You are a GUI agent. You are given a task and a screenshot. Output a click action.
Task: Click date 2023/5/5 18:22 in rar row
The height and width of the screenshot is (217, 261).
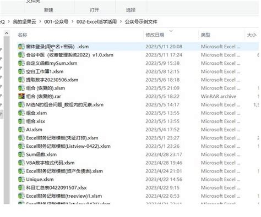(162, 96)
